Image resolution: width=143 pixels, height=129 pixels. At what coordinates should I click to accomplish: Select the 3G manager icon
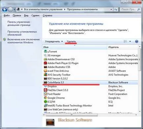(x=45, y=55)
